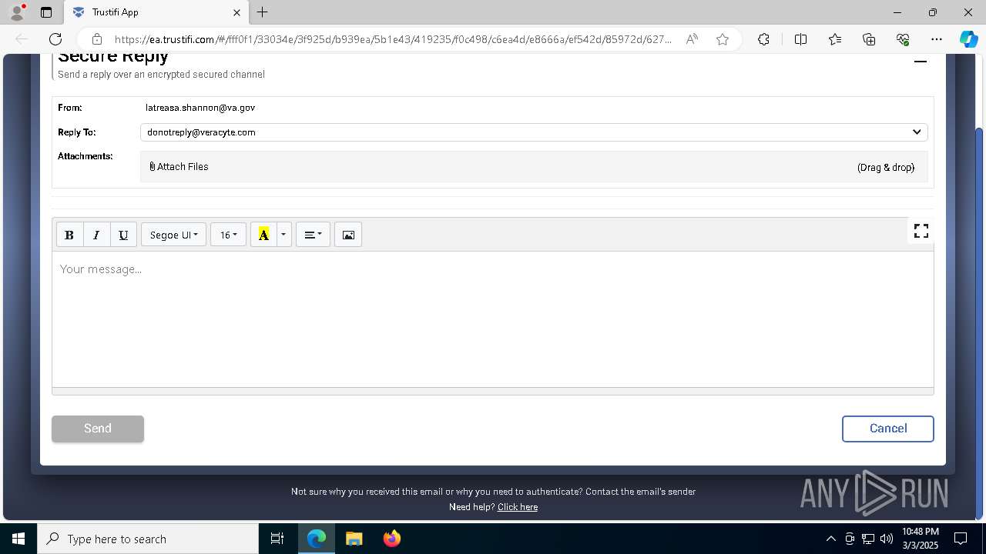The height and width of the screenshot is (554, 986).
Task: Open the Segoe UI font family dropdown
Action: tap(174, 235)
